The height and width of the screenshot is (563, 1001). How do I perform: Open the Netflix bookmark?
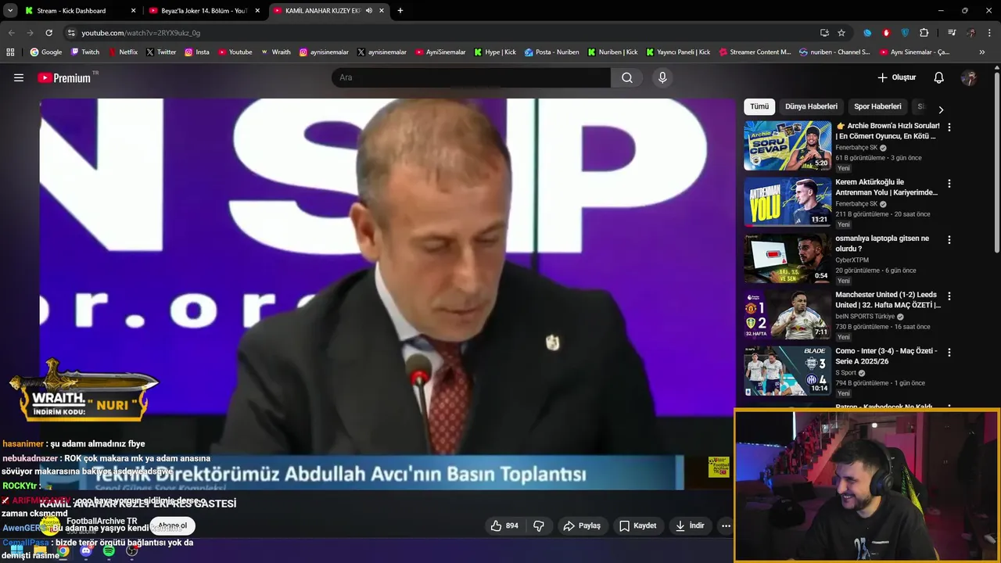pyautogui.click(x=122, y=52)
